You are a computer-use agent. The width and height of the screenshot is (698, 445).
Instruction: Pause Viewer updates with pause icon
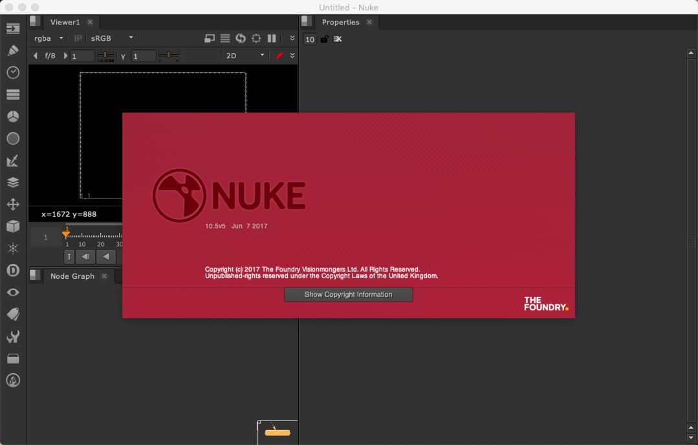click(272, 39)
